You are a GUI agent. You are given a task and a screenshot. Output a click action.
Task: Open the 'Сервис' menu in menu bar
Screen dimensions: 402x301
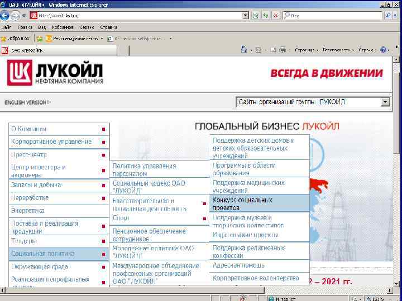pyautogui.click(x=87, y=27)
